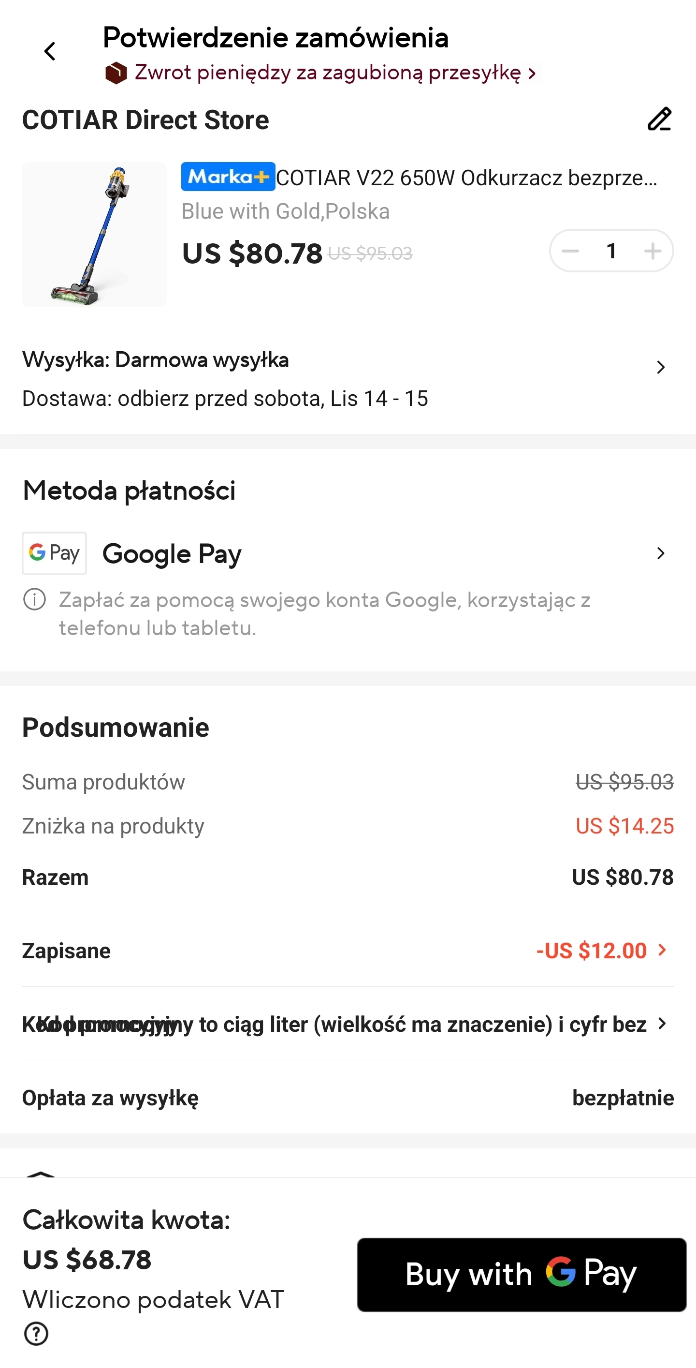Open promo code entry row

[339, 1024]
